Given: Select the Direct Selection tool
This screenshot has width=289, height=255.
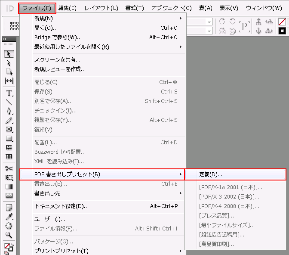Looking at the screenshot, I should click(9, 63).
